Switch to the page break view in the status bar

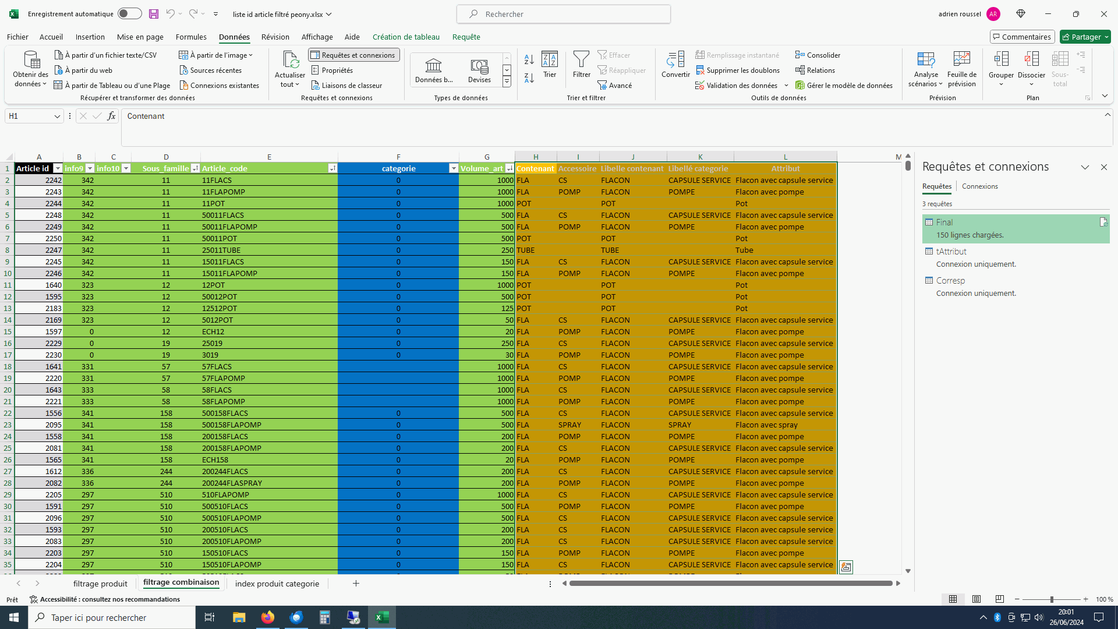click(1000, 599)
